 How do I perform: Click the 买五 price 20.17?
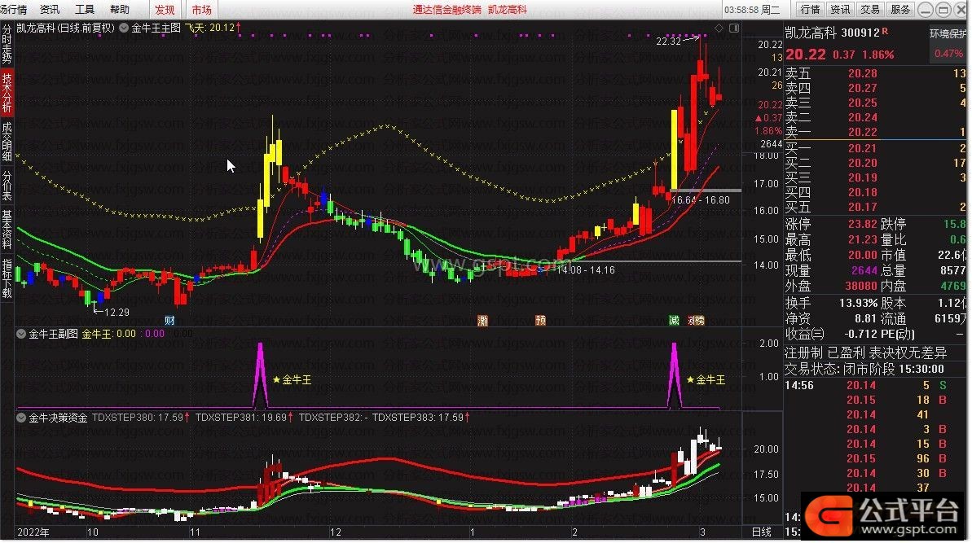(862, 207)
